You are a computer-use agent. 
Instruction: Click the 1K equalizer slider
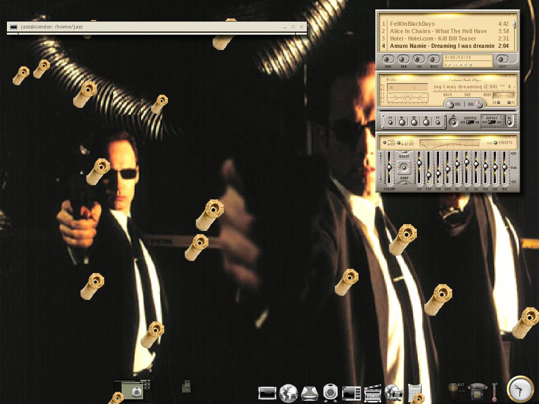[457, 167]
